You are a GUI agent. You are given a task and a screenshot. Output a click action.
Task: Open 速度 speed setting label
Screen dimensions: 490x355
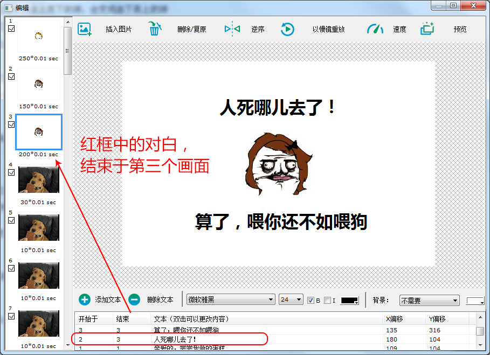(x=399, y=29)
